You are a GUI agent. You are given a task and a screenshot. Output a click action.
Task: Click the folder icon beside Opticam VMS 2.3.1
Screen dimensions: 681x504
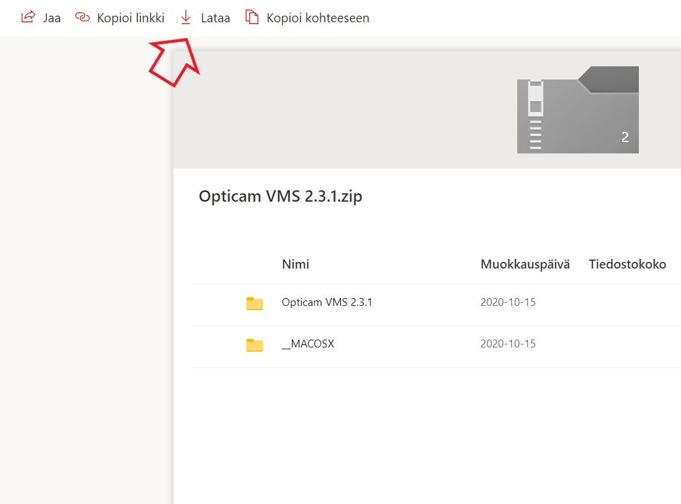click(x=254, y=303)
